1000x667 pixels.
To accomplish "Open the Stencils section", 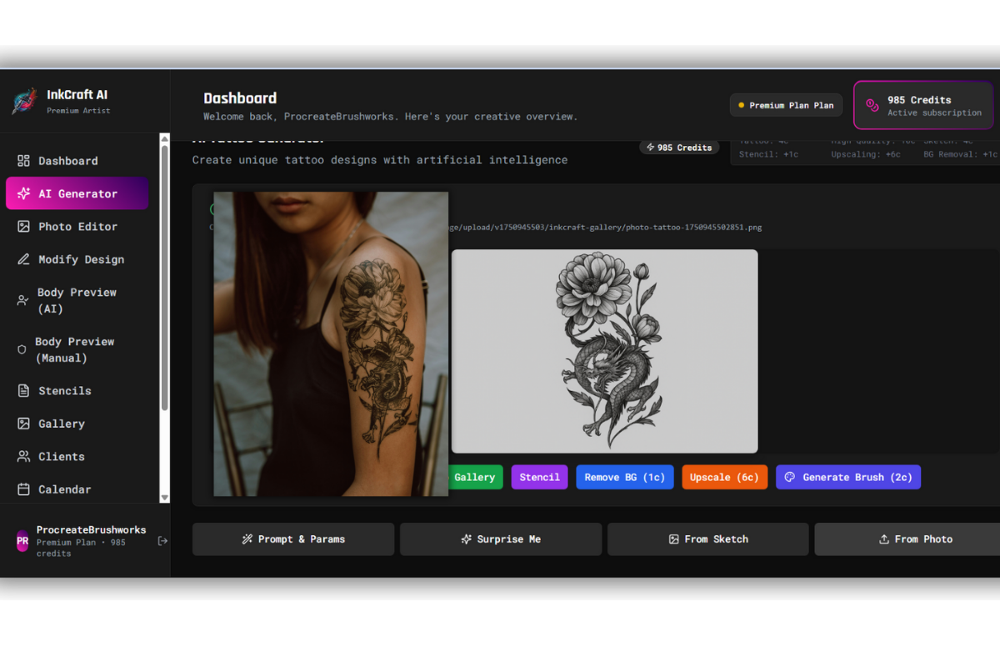I will 77,390.
